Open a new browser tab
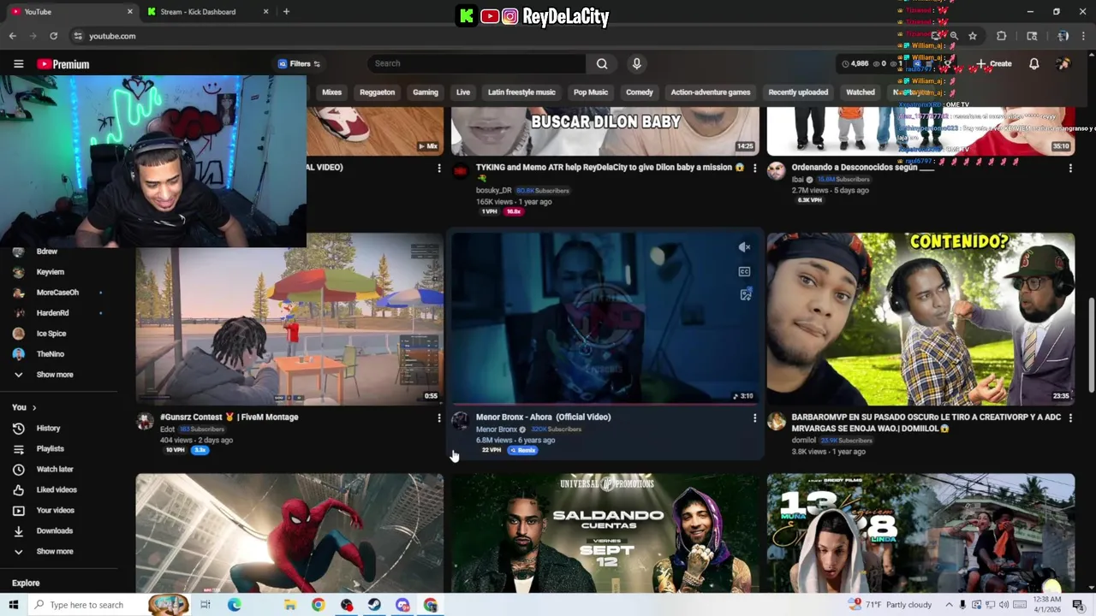Screen dimensions: 1096x616 pos(286,12)
